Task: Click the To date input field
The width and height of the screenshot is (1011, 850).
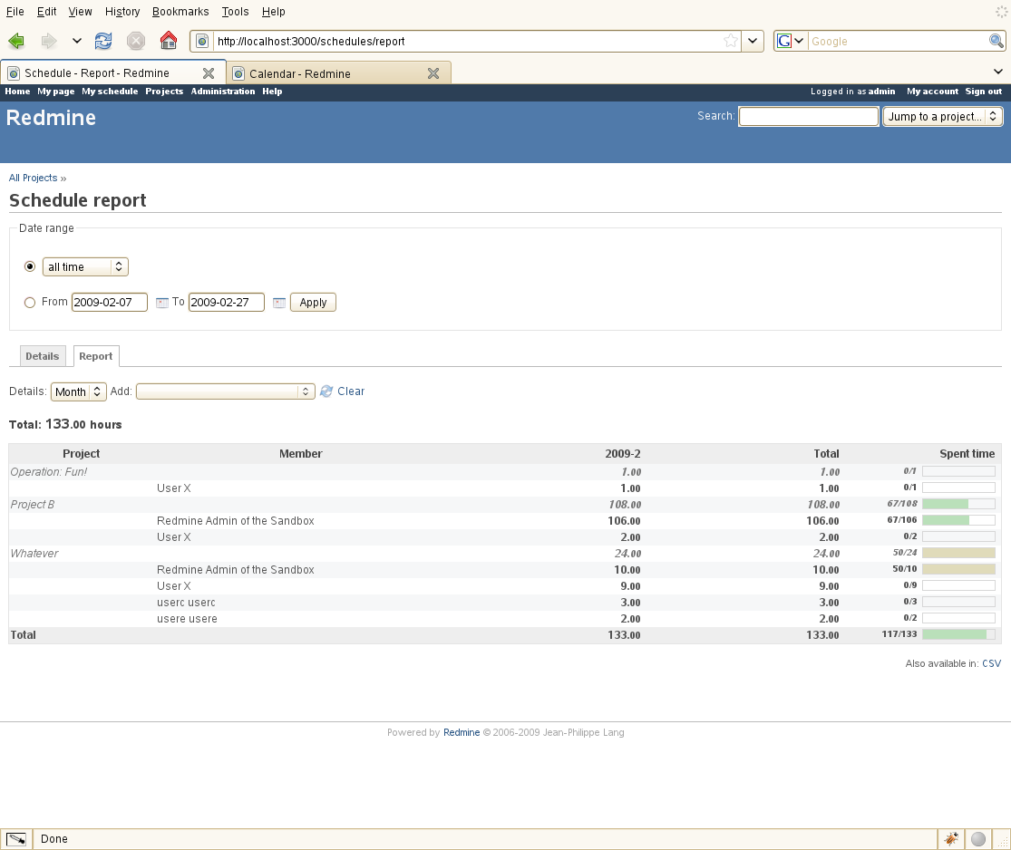Action: 227,303
